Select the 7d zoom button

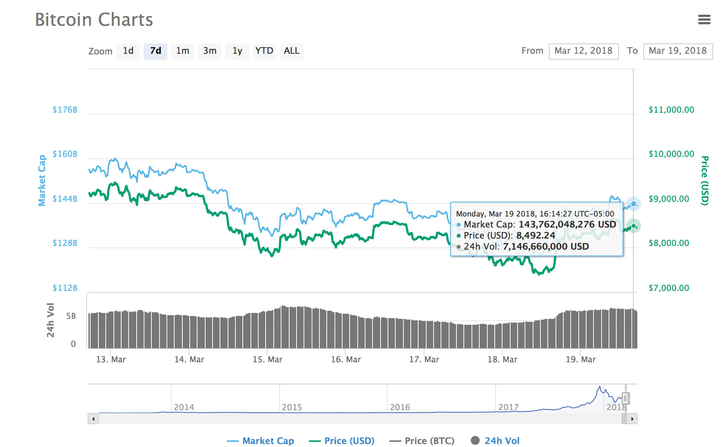coord(155,51)
